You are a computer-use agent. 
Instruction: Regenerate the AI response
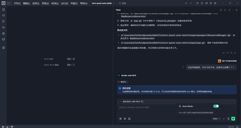235,53
